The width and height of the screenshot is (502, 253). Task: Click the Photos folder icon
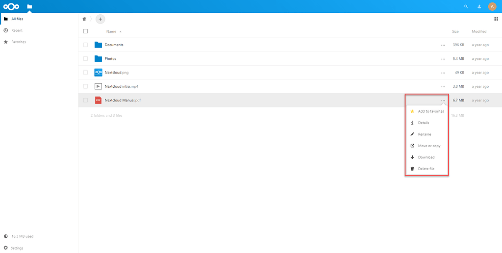pos(98,59)
